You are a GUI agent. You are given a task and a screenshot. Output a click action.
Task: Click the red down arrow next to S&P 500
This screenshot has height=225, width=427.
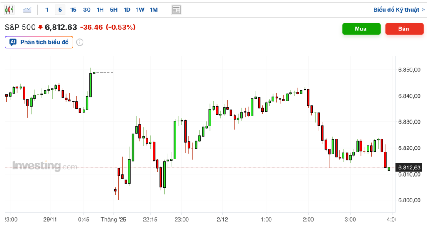[x=40, y=28]
